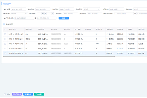Focus the 客户电话 input field
Screen dimensions: 147x98
[x=19, y=9]
